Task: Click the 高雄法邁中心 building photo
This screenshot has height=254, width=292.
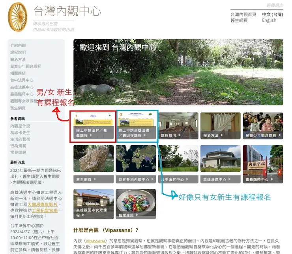Action: (221, 158)
